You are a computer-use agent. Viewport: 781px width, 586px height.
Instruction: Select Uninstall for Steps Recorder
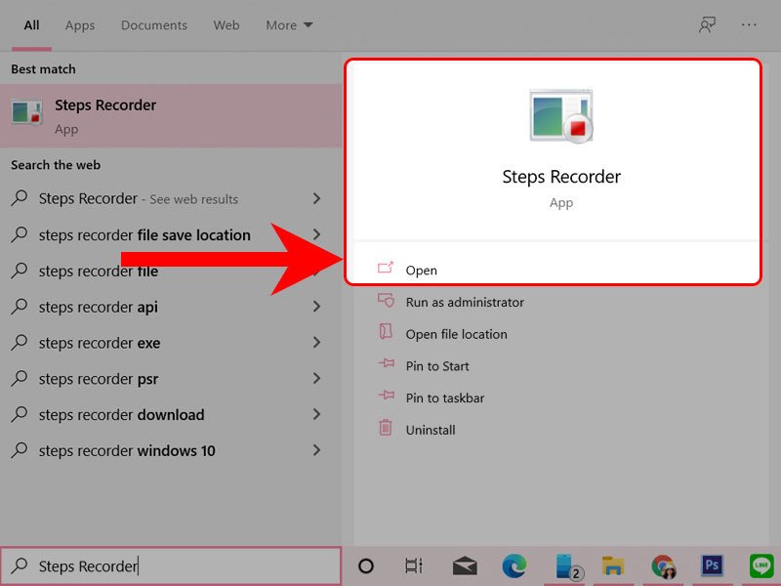(x=431, y=430)
